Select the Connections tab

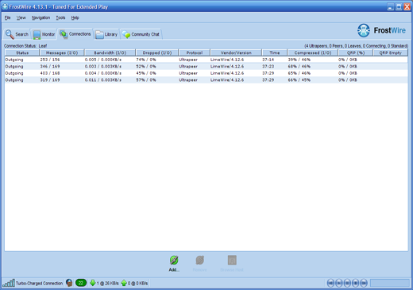pyautogui.click(x=75, y=34)
